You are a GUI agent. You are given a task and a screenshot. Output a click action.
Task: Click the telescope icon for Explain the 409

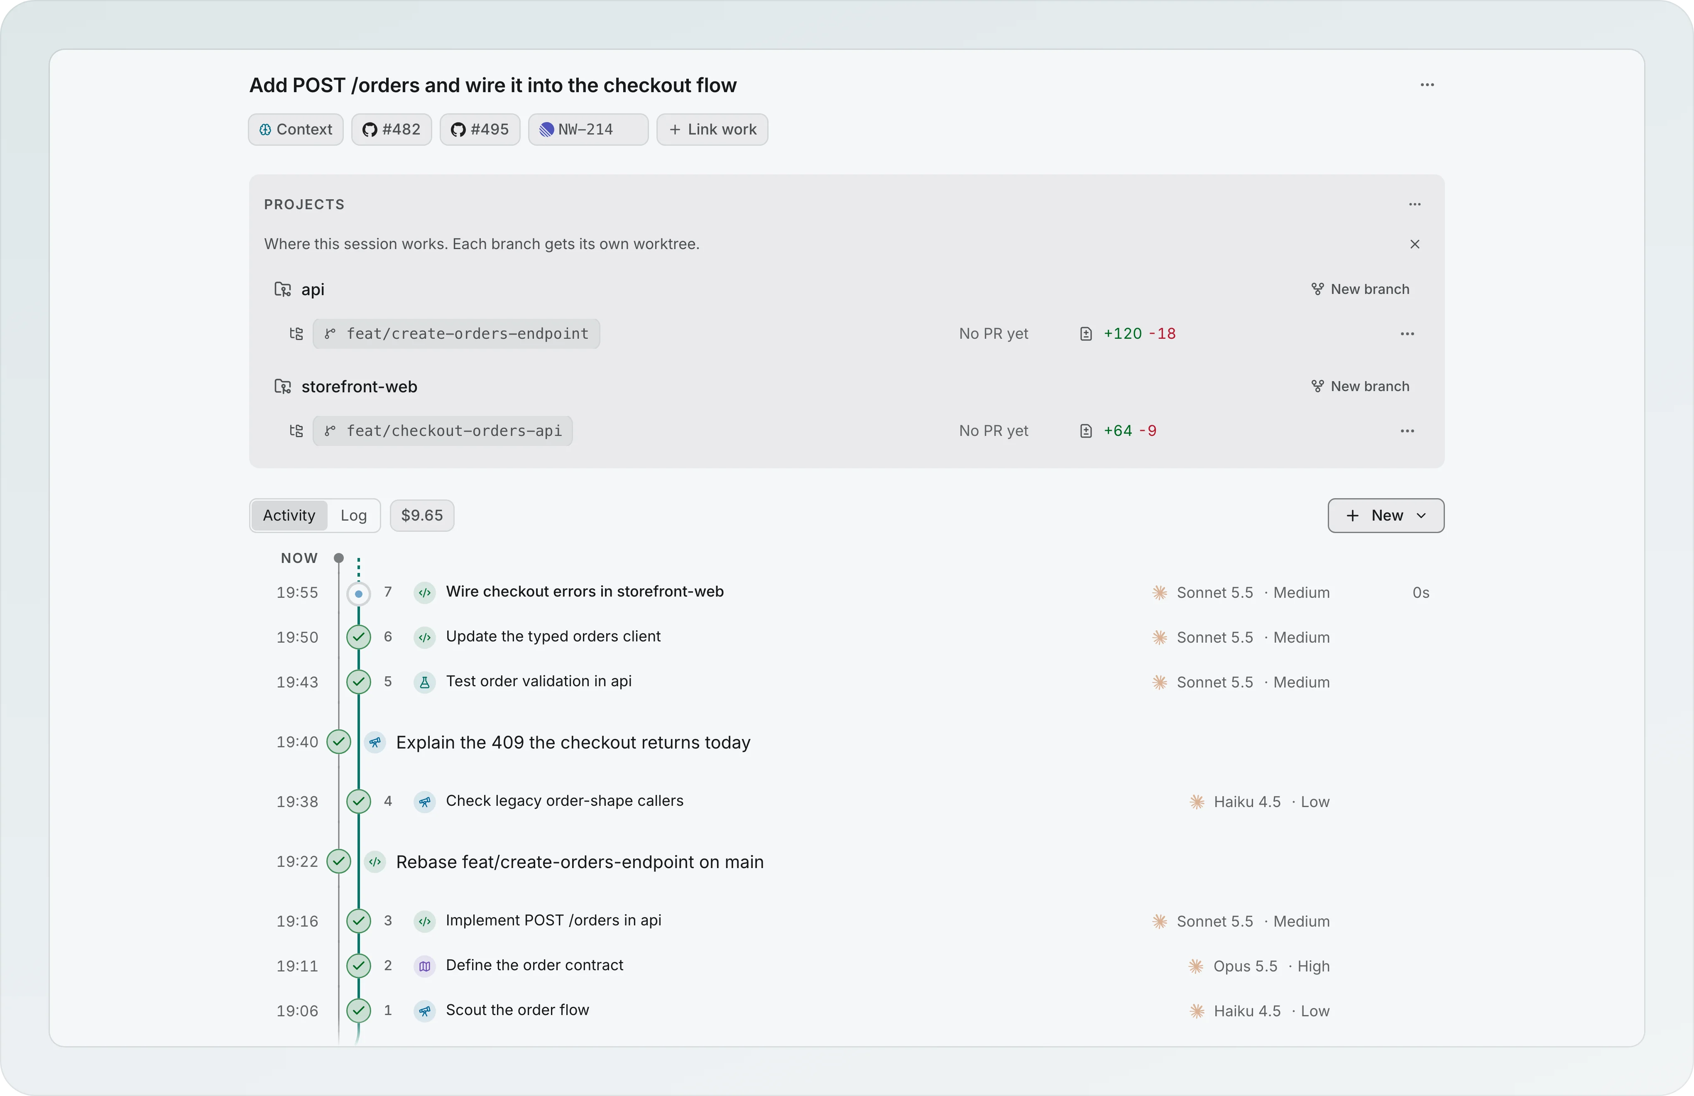(x=375, y=742)
